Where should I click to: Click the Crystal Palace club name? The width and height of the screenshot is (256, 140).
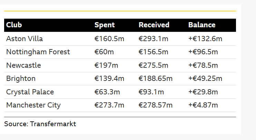click(30, 92)
